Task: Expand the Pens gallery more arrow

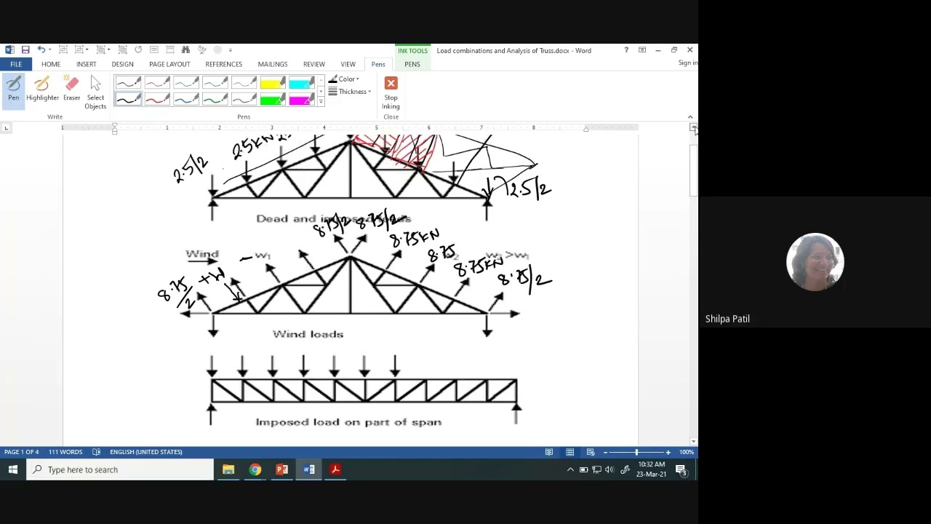Action: click(321, 102)
